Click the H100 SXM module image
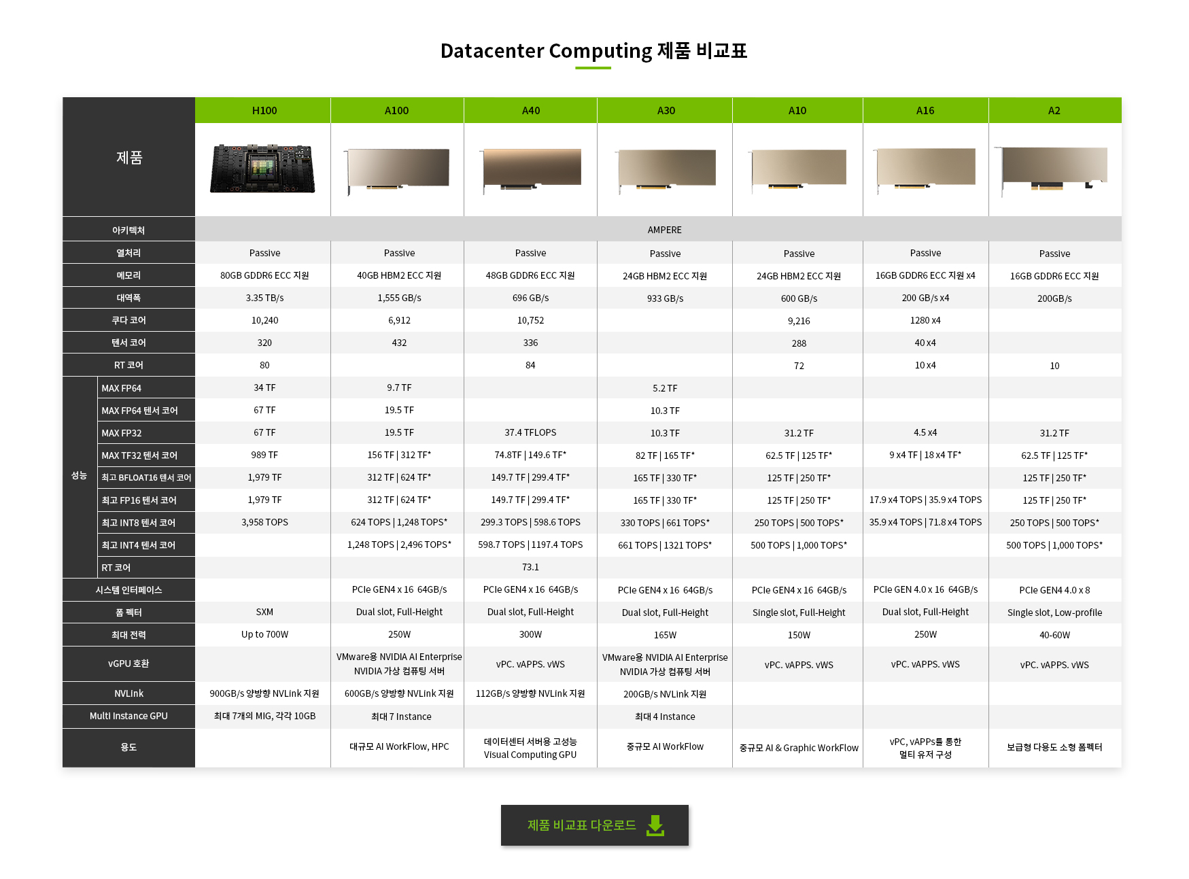Screen dimensions: 1189x879 [x=263, y=169]
